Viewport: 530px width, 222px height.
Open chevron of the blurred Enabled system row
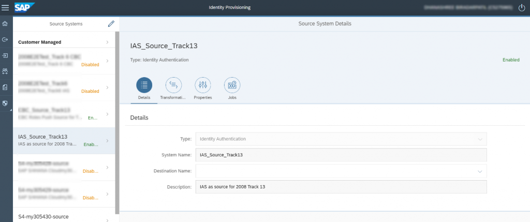[108, 114]
